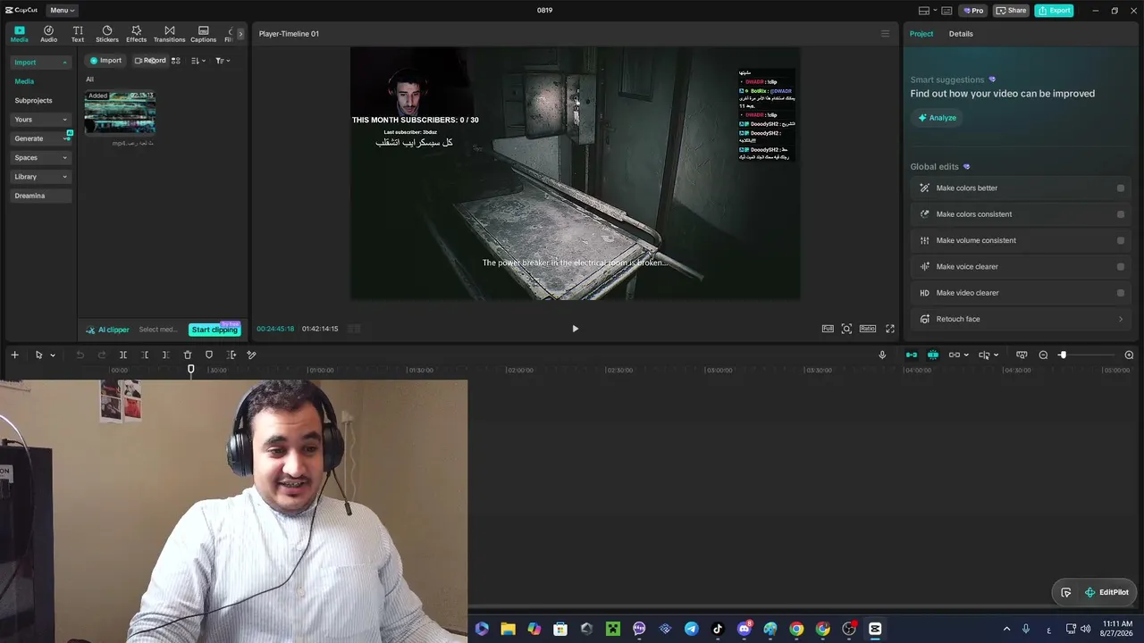Enable Make colors consistent checkbox
This screenshot has height=643, width=1144.
tap(1121, 214)
